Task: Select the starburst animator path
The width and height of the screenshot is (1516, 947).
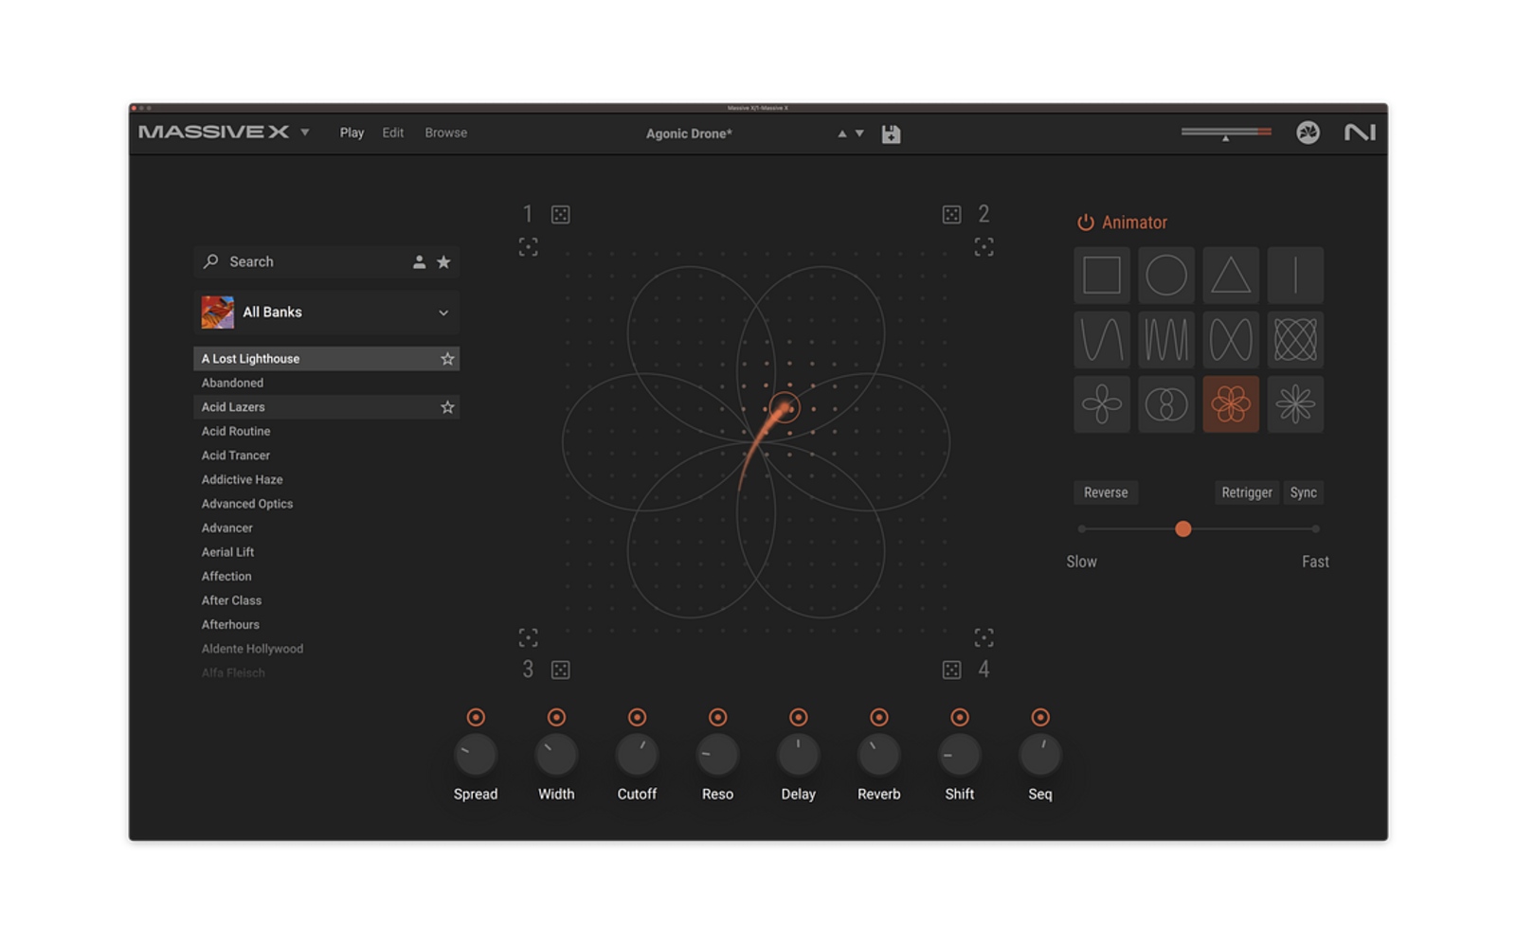Action: (1295, 404)
